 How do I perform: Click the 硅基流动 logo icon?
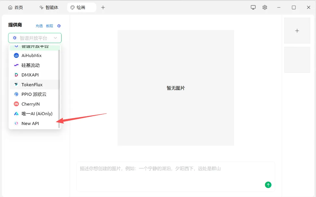16,65
